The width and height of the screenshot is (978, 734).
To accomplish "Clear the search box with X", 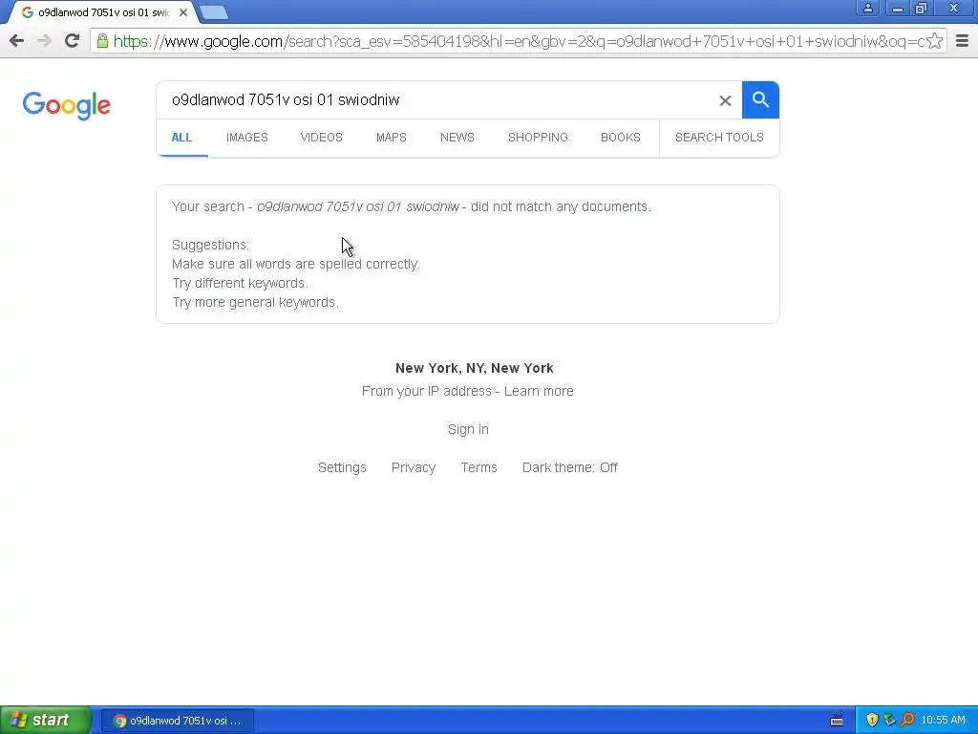I will click(x=725, y=100).
